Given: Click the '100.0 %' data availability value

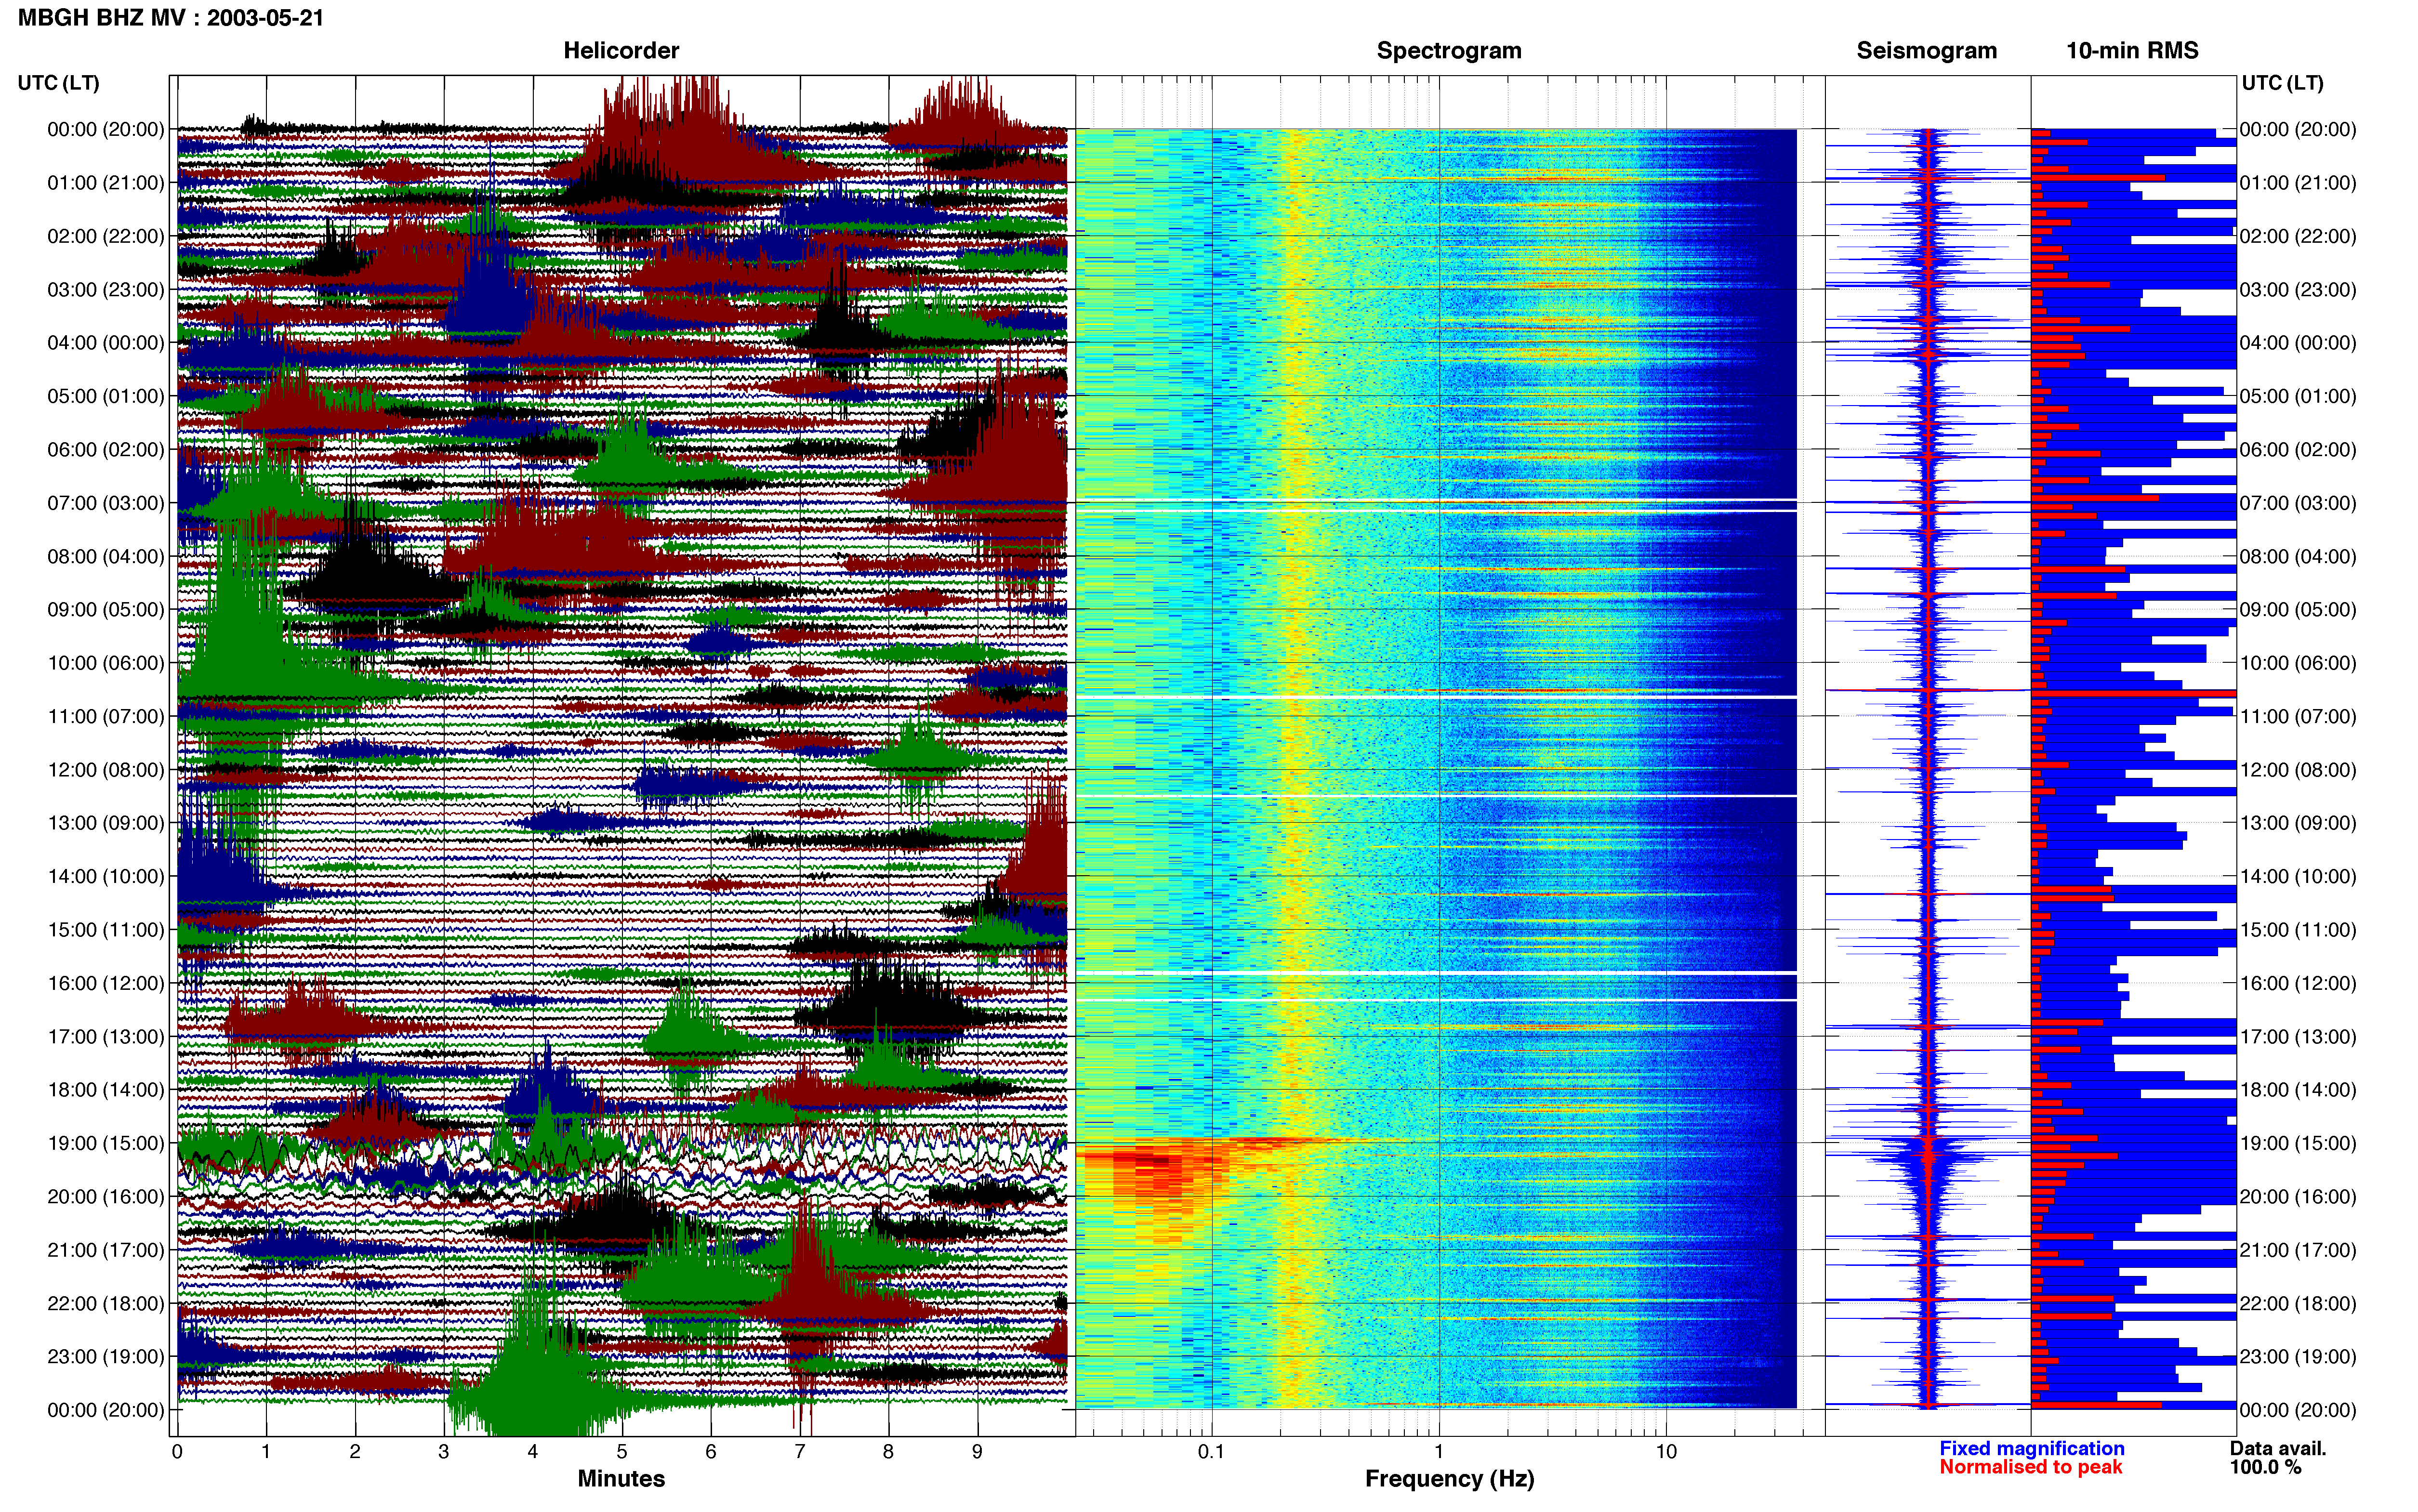Looking at the screenshot, I should [2265, 1467].
